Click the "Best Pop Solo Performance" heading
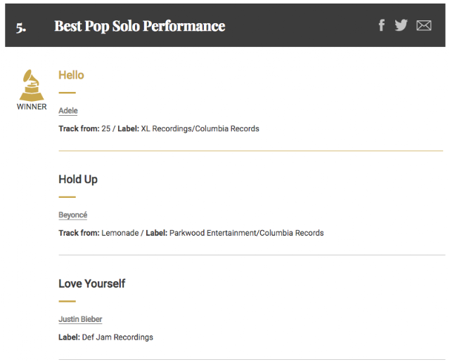 click(x=140, y=26)
